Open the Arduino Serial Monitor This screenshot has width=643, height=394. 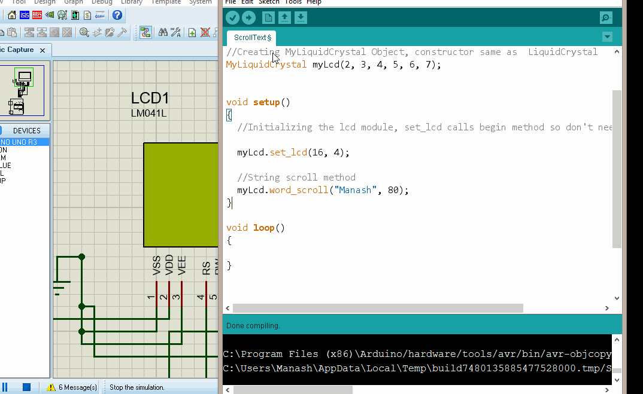click(x=606, y=18)
